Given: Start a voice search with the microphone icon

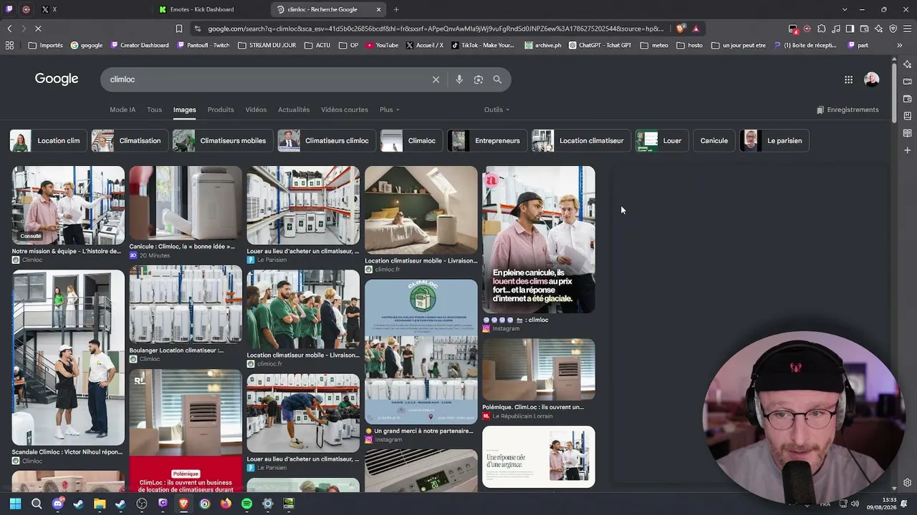Looking at the screenshot, I should click(x=459, y=79).
